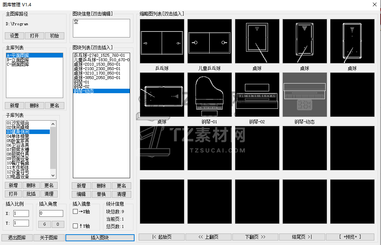
Task: Select A-平面图库 in main library list
Action: (x=35, y=55)
